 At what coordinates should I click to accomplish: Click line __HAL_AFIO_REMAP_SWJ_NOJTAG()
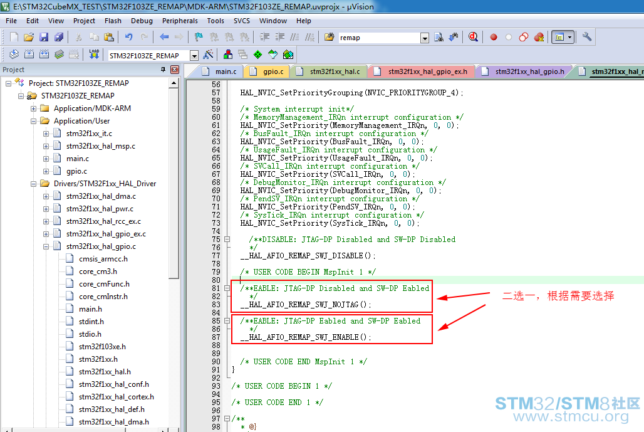tap(306, 305)
